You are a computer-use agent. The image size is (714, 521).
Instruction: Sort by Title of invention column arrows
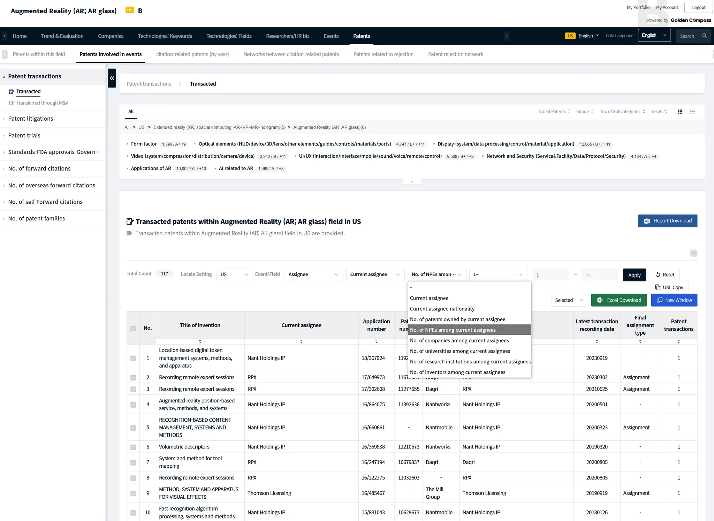coord(200,341)
